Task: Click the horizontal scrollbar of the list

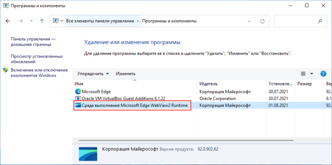Action: tap(186, 140)
